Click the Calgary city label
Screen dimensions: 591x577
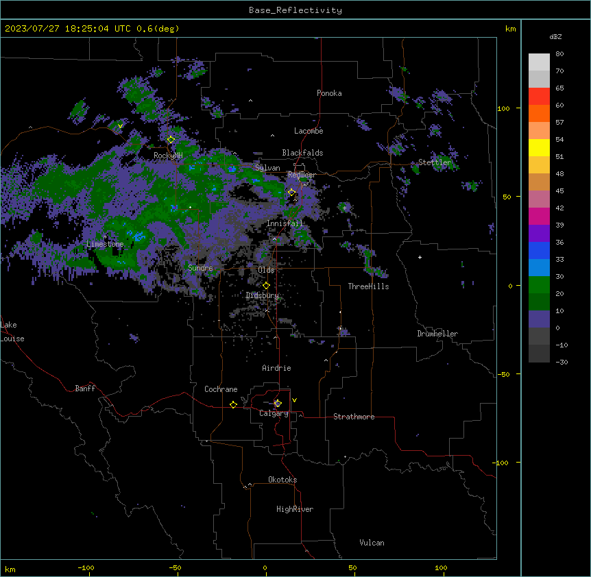pyautogui.click(x=274, y=413)
